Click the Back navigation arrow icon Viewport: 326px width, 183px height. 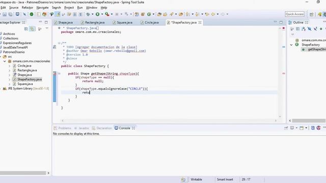tap(213, 14)
